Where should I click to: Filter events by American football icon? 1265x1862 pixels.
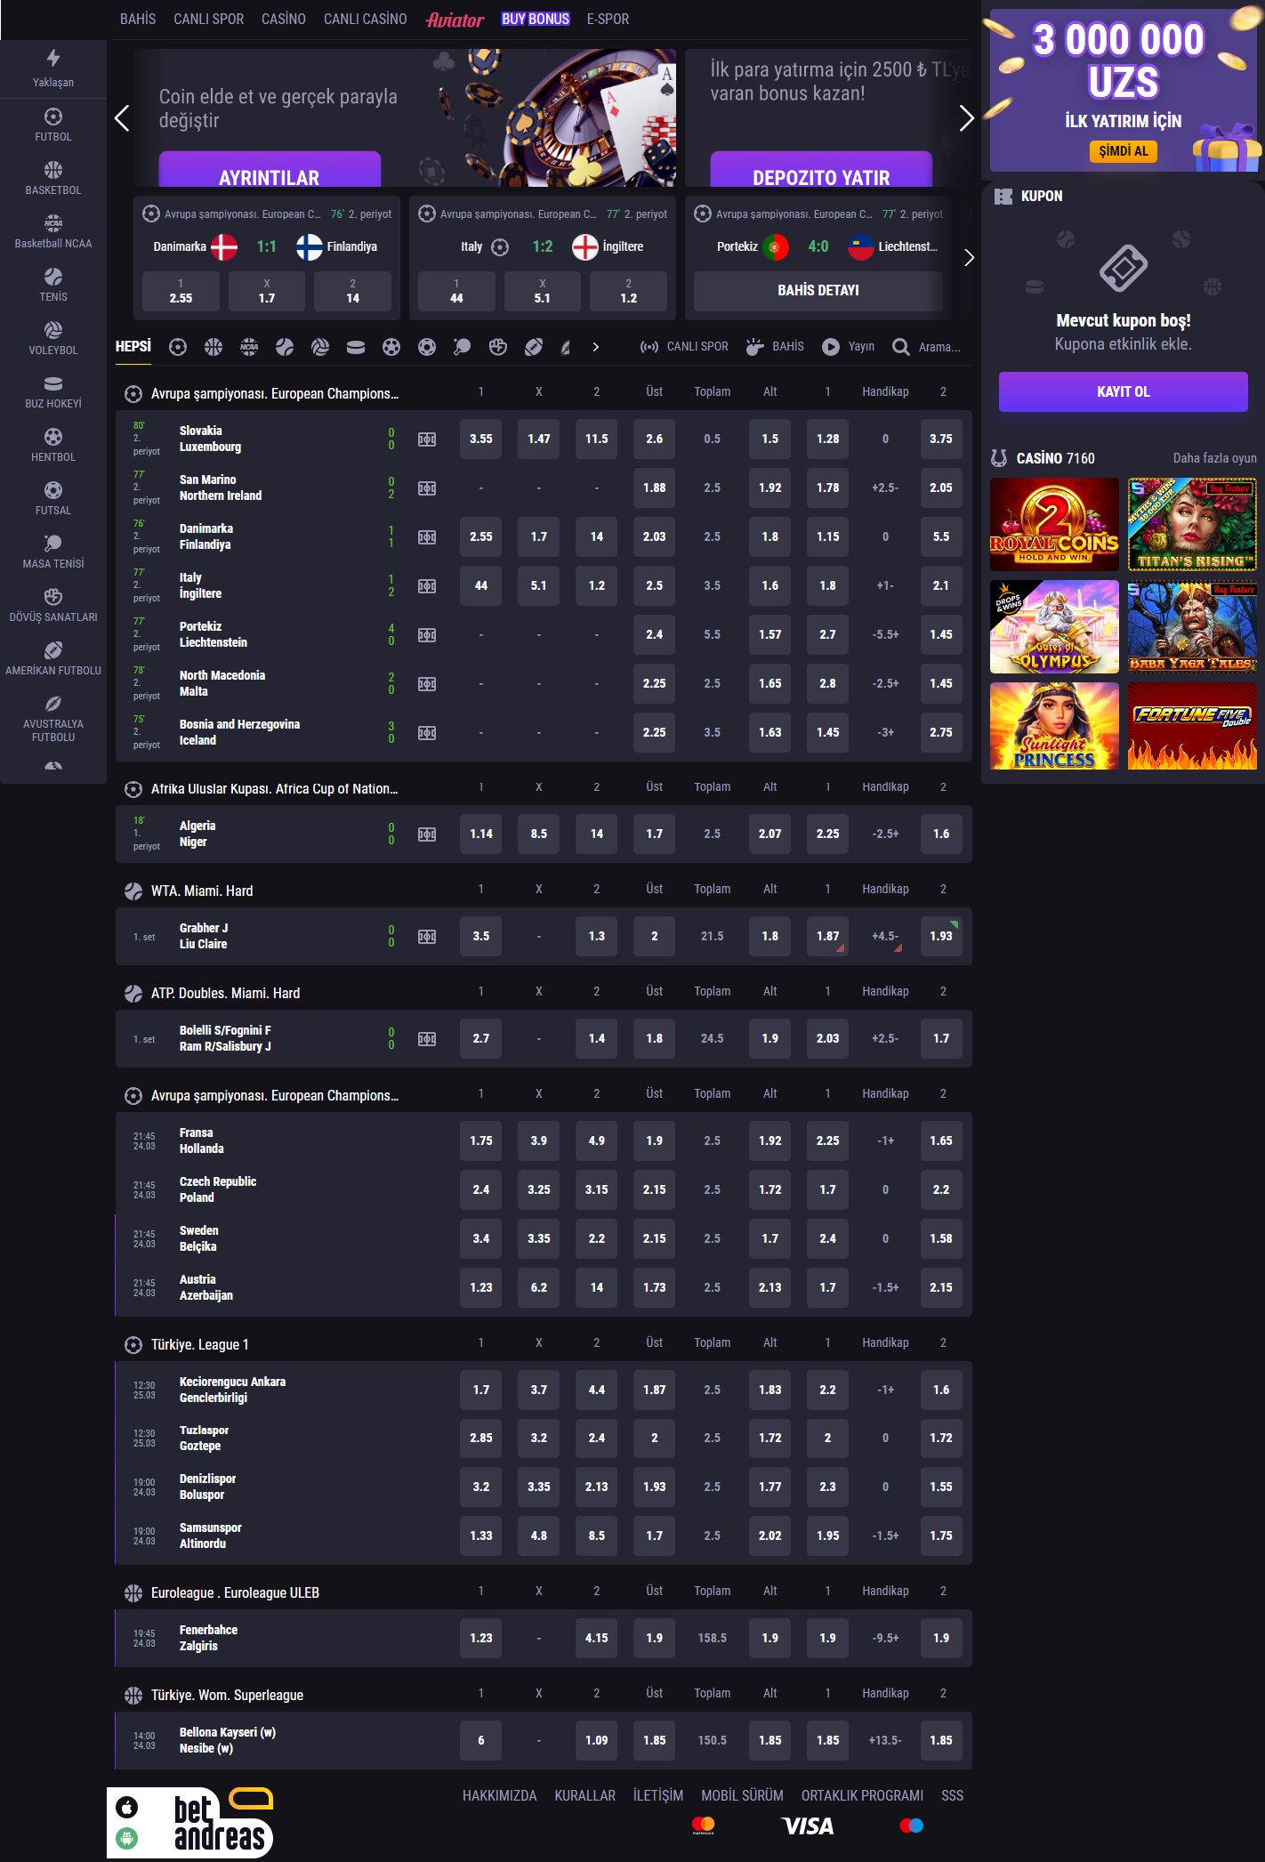pyautogui.click(x=534, y=347)
